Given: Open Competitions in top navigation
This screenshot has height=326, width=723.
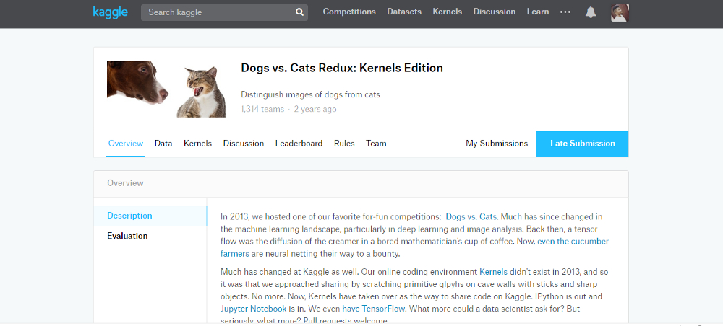Looking at the screenshot, I should tap(349, 12).
